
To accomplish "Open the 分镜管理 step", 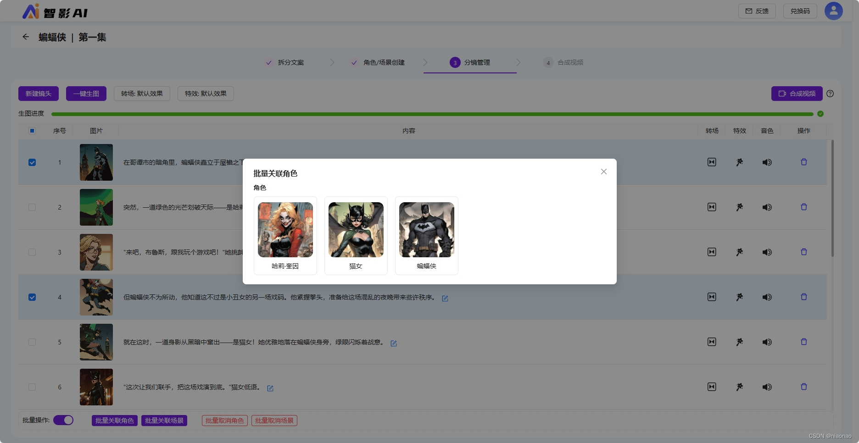I will tap(470, 62).
